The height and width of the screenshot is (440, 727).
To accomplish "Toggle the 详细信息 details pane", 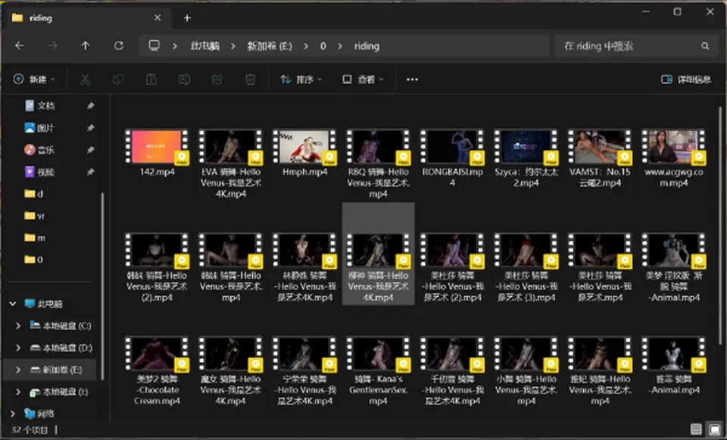I will (686, 80).
